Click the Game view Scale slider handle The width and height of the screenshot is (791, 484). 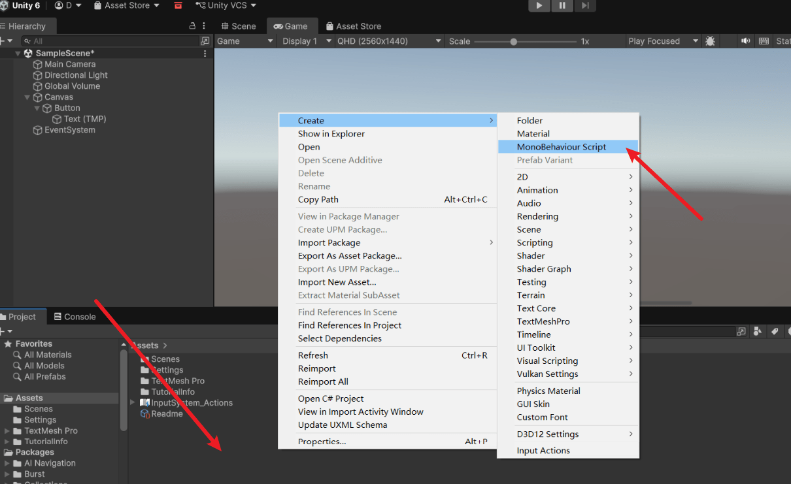point(514,41)
